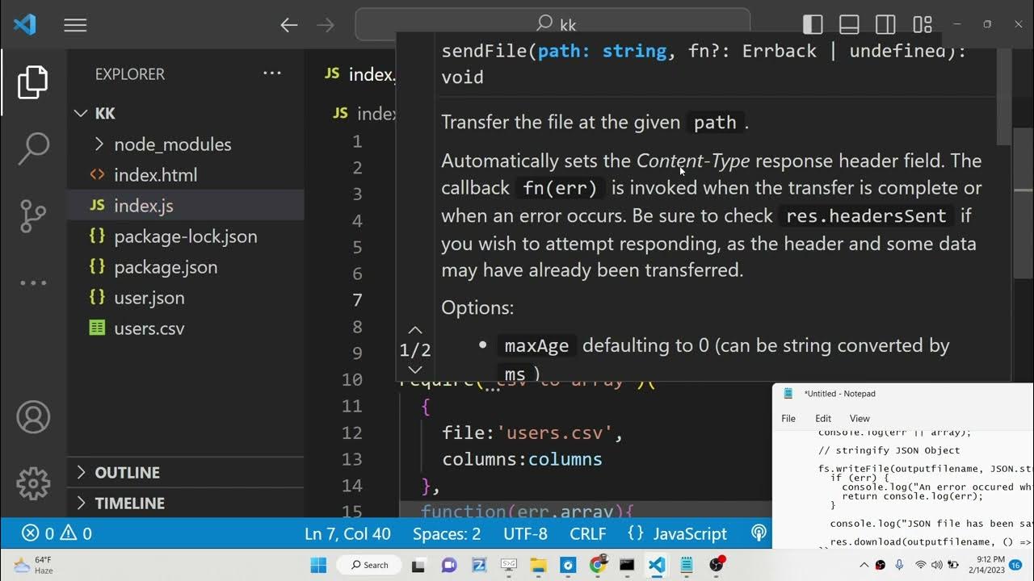
Task: Open the Search view in activity bar
Action: pyautogui.click(x=33, y=148)
